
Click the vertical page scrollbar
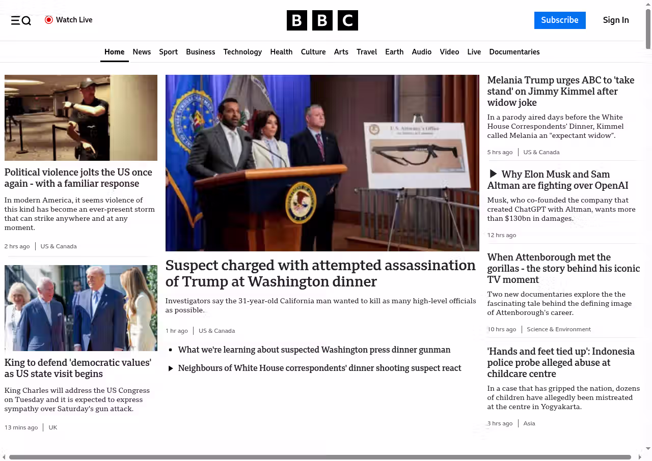(648, 31)
